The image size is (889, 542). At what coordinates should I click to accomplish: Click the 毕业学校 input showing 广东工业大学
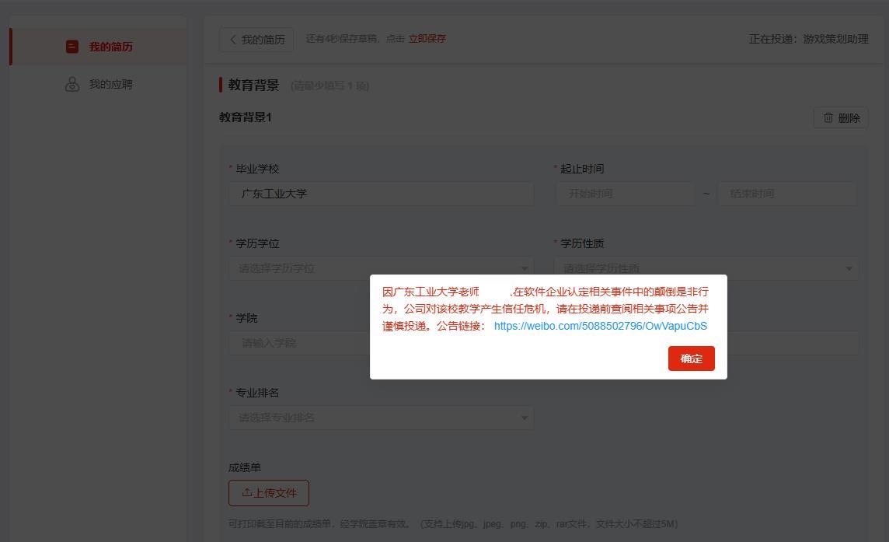[x=381, y=193]
